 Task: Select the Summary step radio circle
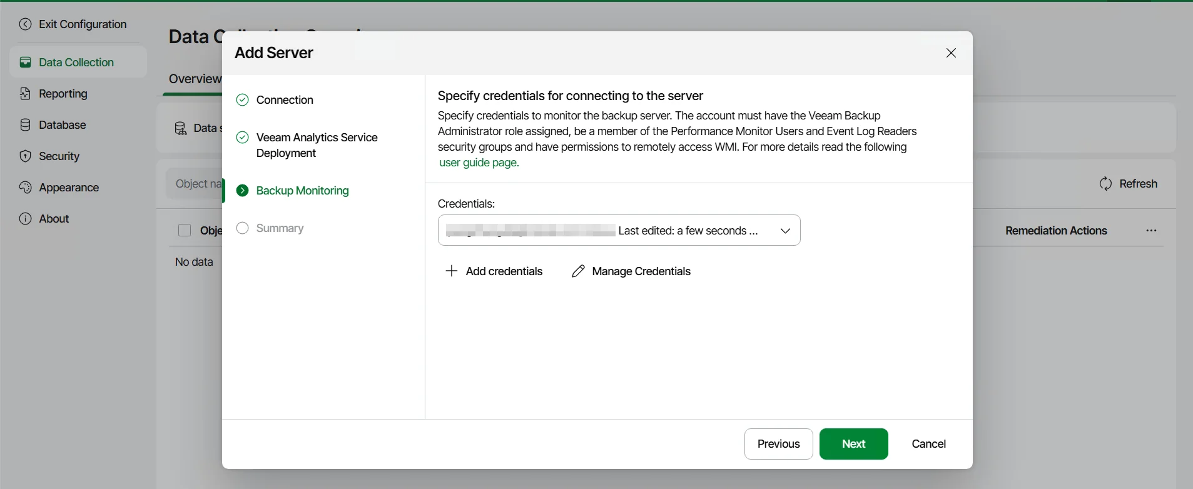(x=243, y=228)
